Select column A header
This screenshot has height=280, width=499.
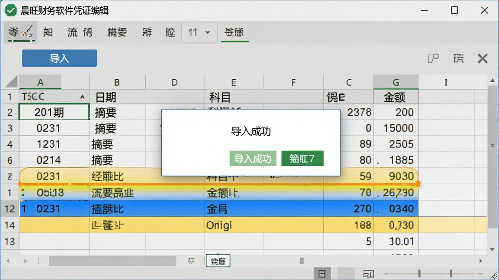(40, 82)
